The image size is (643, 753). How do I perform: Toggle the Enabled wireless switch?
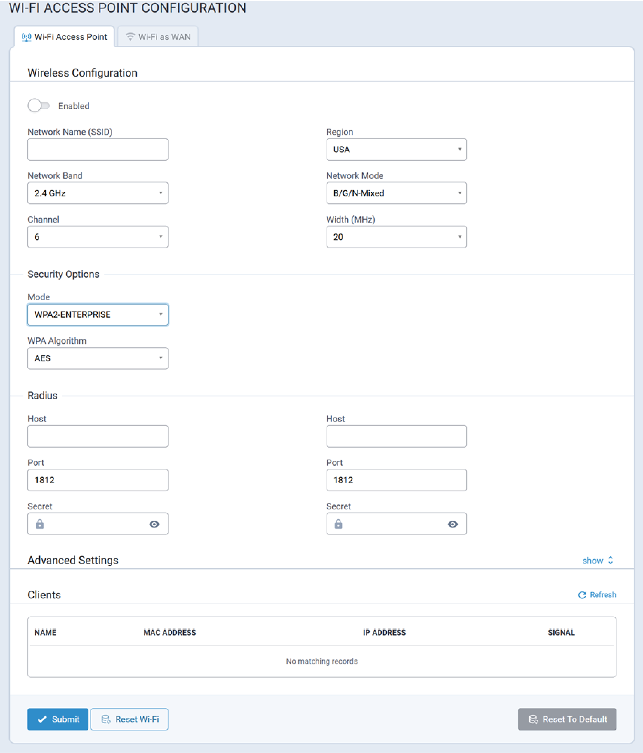[x=39, y=106]
